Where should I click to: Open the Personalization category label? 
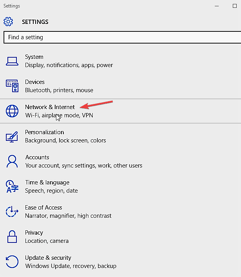[x=44, y=132]
